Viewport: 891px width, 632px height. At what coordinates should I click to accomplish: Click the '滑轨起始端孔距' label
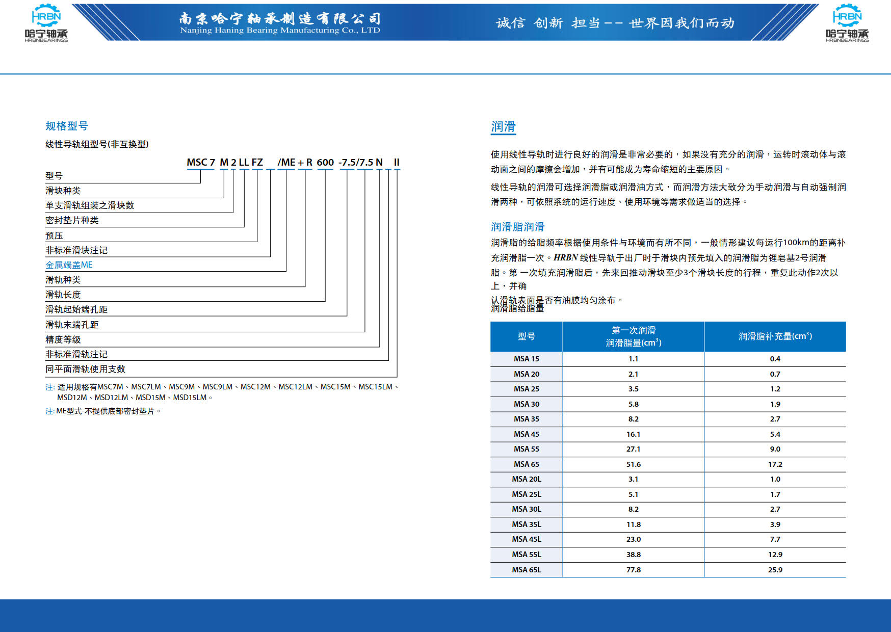tap(76, 309)
